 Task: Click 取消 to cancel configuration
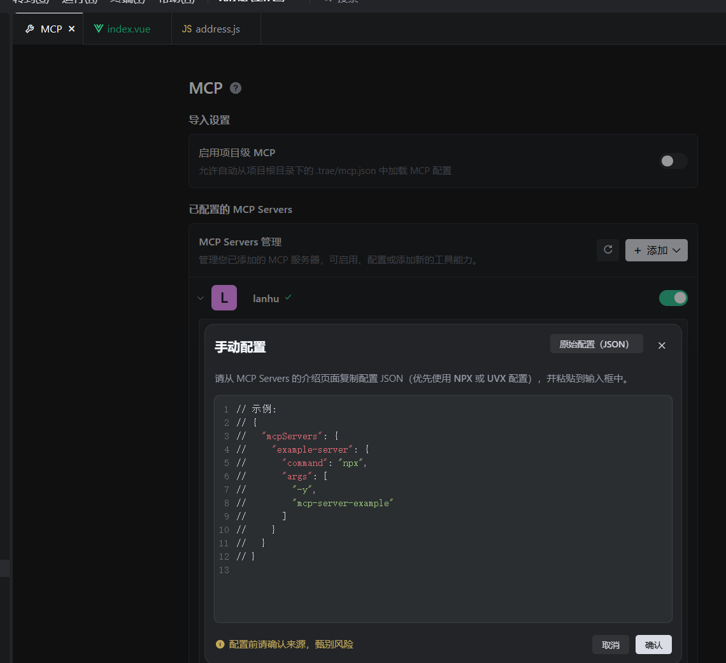(x=610, y=645)
